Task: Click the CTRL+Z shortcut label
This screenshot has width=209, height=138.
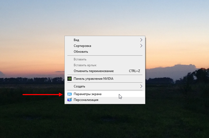Action: (x=134, y=71)
